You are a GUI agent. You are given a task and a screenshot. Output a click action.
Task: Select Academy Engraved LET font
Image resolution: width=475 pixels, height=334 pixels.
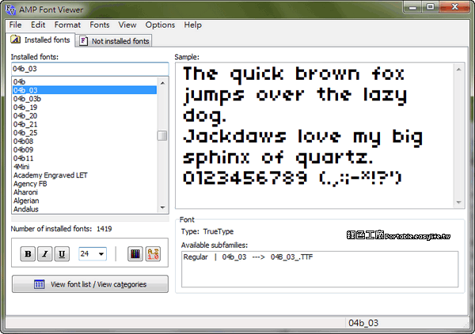tap(85, 175)
